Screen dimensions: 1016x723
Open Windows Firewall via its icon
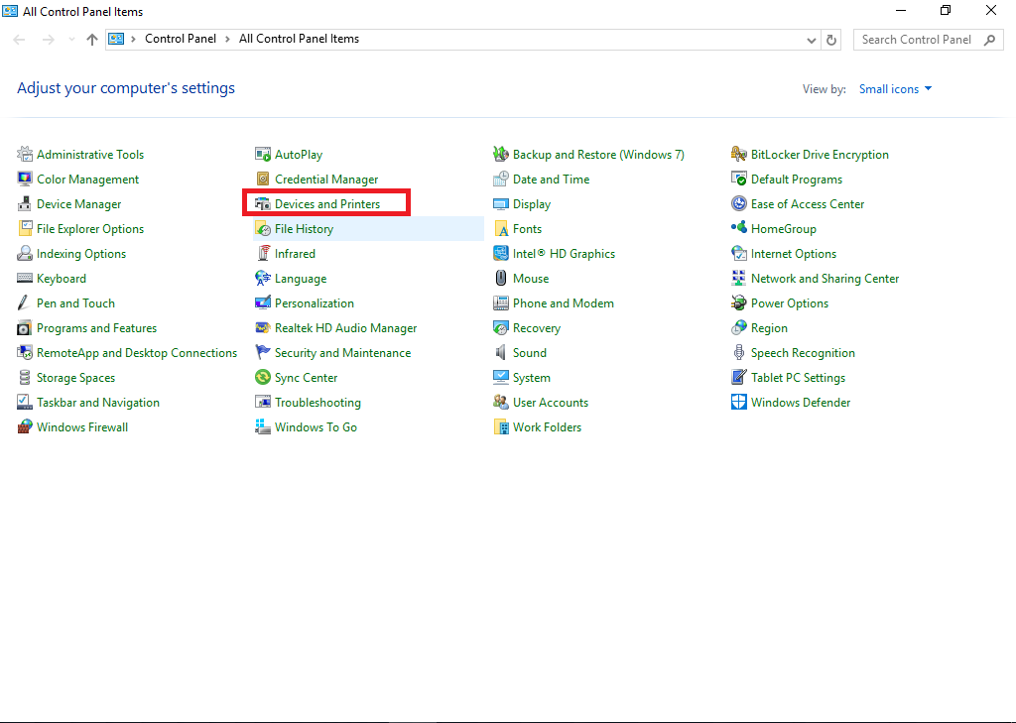[25, 427]
